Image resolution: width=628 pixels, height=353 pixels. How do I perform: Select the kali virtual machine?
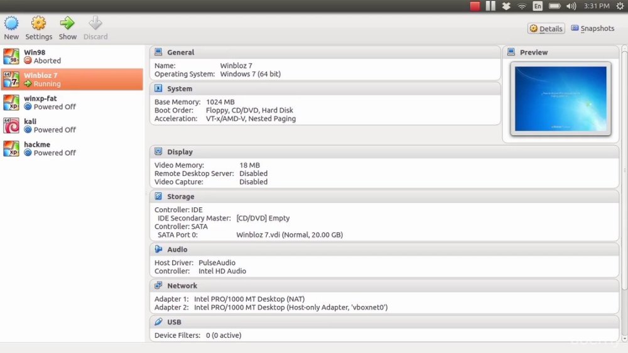72,126
